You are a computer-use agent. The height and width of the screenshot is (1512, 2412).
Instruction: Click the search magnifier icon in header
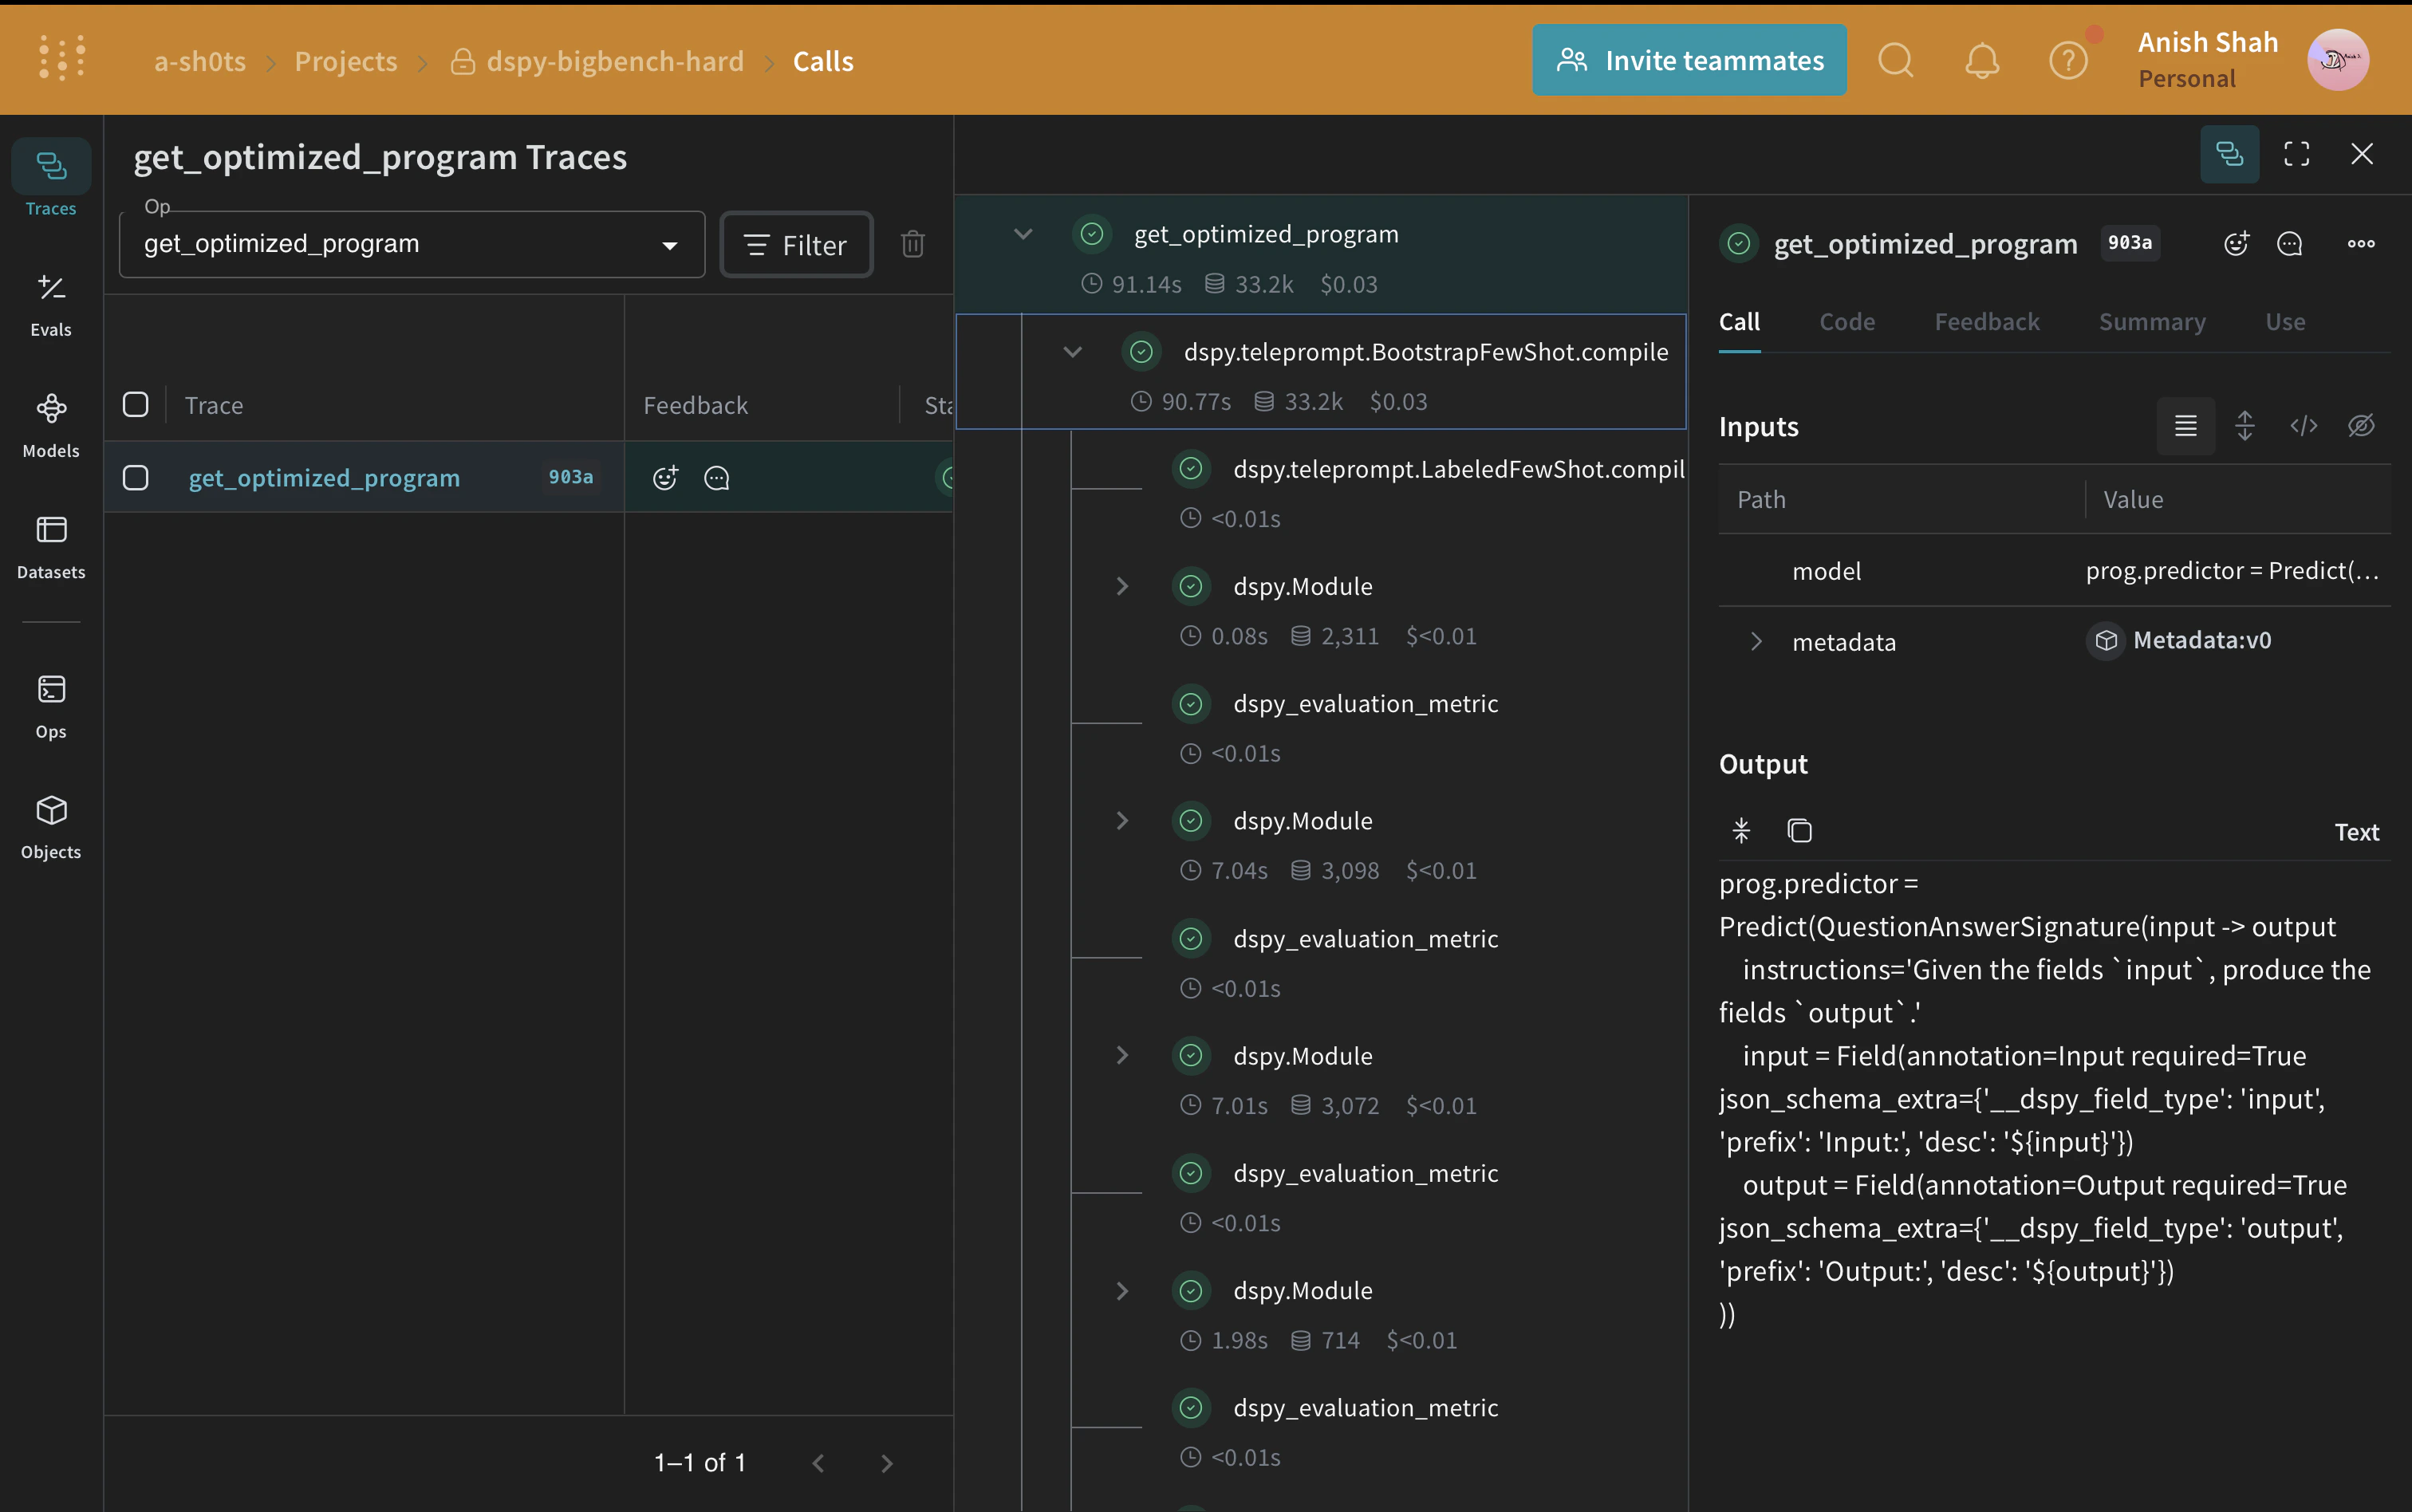coord(1895,61)
